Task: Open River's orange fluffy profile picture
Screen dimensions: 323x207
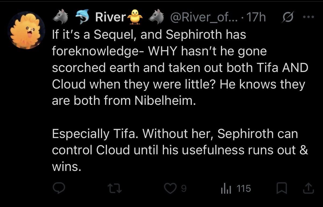Action: click(26, 30)
